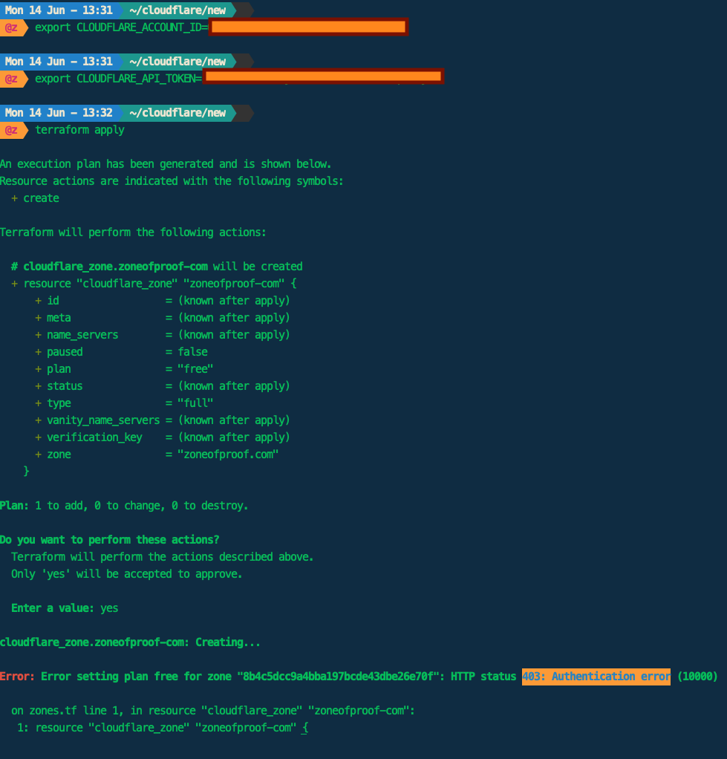This screenshot has width=727, height=759.
Task: Click the '# cloudflare_zone.zoneofproof-com will be created' line
Action: [157, 266]
